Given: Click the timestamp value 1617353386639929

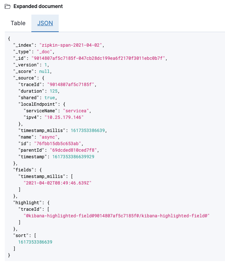Looking at the screenshot, I should pyautogui.click(x=73, y=157).
